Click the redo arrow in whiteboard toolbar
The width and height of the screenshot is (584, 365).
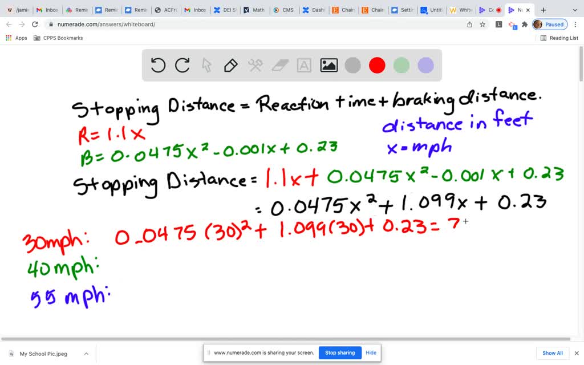(182, 66)
